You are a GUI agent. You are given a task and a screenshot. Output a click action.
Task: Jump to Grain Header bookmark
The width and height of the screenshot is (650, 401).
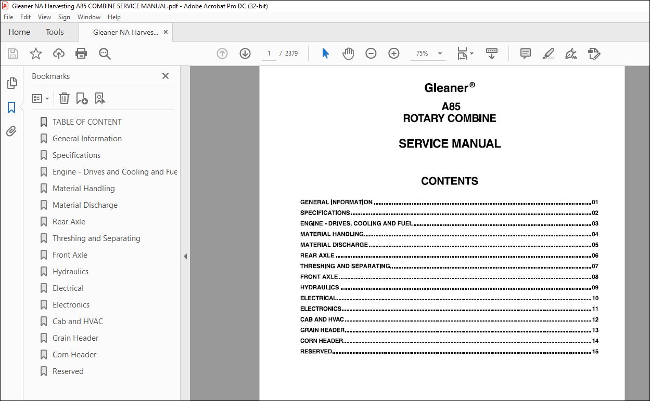click(75, 338)
